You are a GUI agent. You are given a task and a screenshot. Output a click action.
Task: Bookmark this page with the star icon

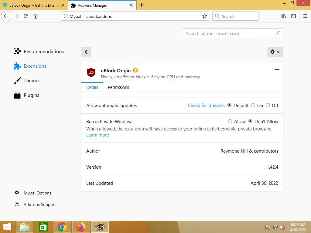204,16
